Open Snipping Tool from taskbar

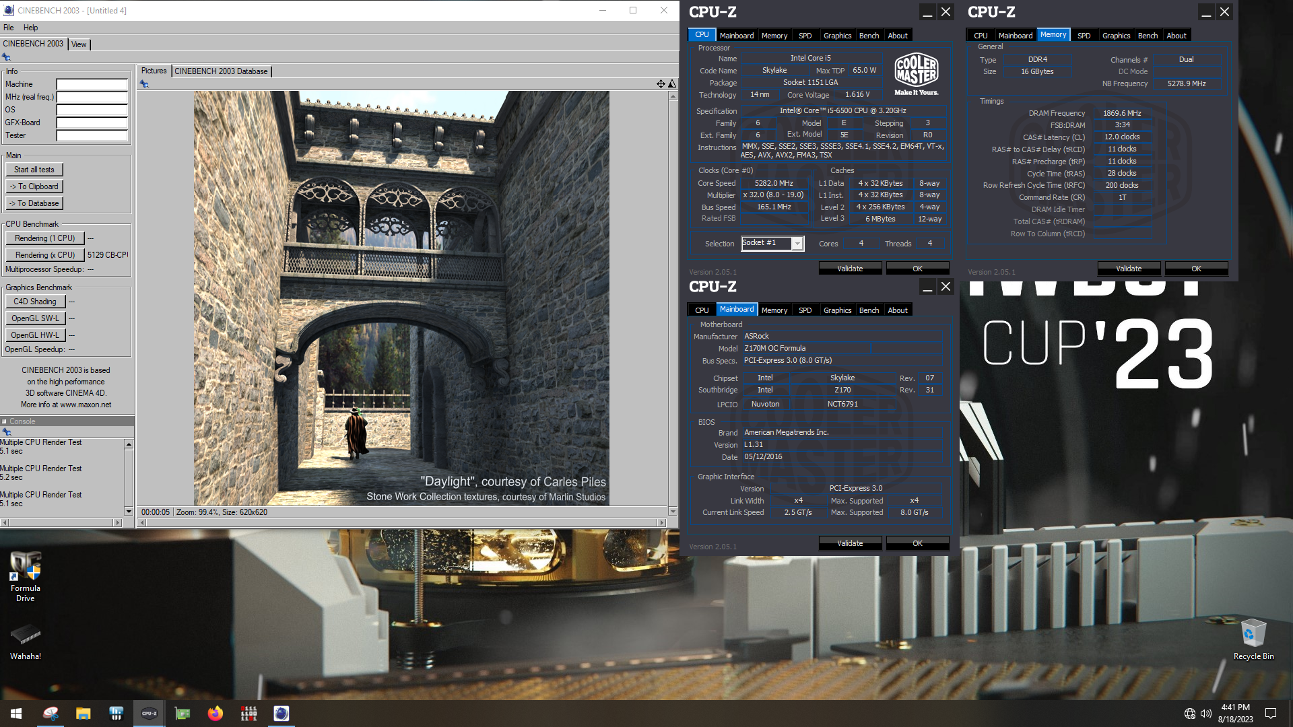51,714
